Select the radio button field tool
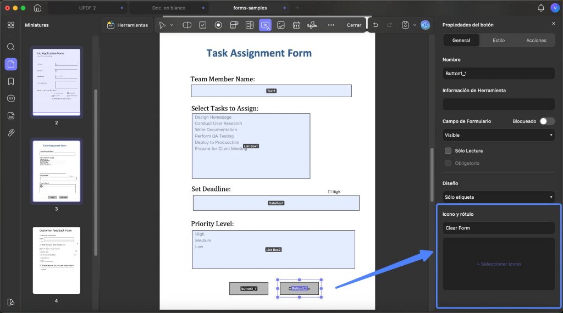 pyautogui.click(x=218, y=25)
